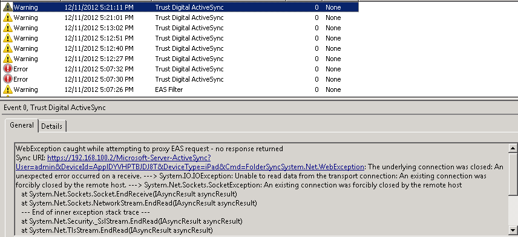The image size is (518, 237).
Task: Click the 'End of inner exception stack trace' line
Action: 85,212
